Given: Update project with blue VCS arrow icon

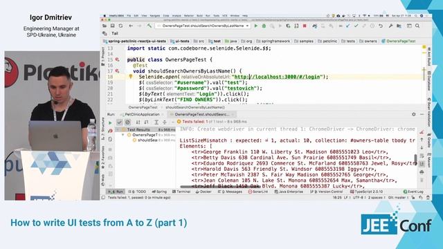Looking at the screenshot, I should coord(347,26).
